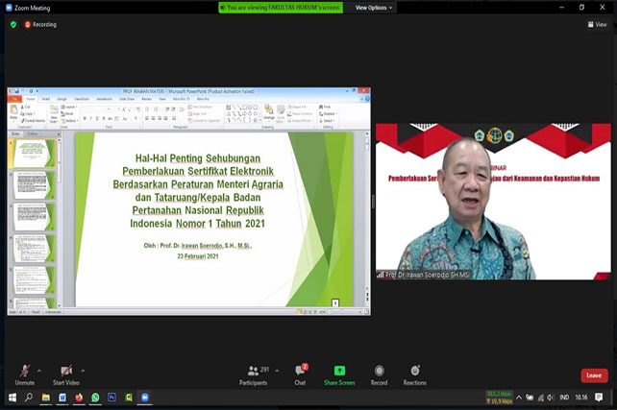Click the green Share Screen button

click(339, 374)
